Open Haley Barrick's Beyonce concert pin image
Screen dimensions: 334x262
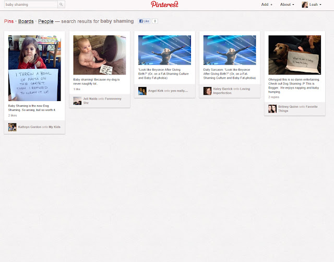(x=230, y=50)
